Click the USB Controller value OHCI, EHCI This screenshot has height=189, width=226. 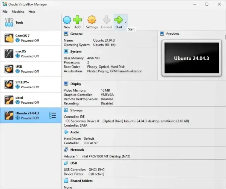pos(97,170)
